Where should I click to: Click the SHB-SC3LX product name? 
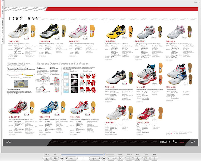pyautogui.click(x=74, y=42)
